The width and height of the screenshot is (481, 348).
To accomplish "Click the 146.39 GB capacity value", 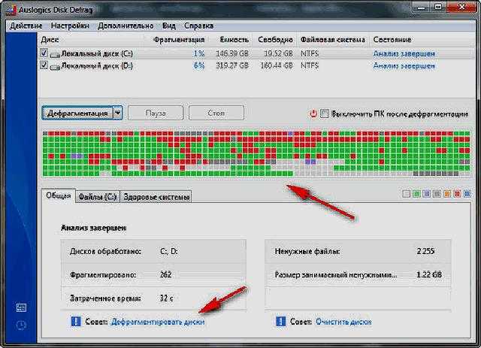I will tap(232, 53).
